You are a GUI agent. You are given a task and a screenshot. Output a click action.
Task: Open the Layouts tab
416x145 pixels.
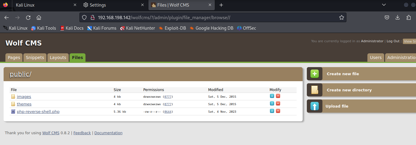58,58
